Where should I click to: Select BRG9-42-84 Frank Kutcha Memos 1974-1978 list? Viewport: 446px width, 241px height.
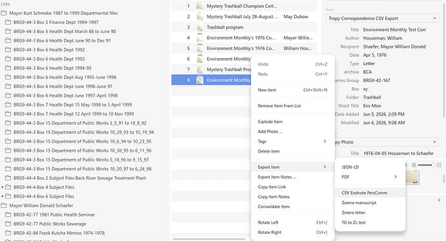coord(59,233)
